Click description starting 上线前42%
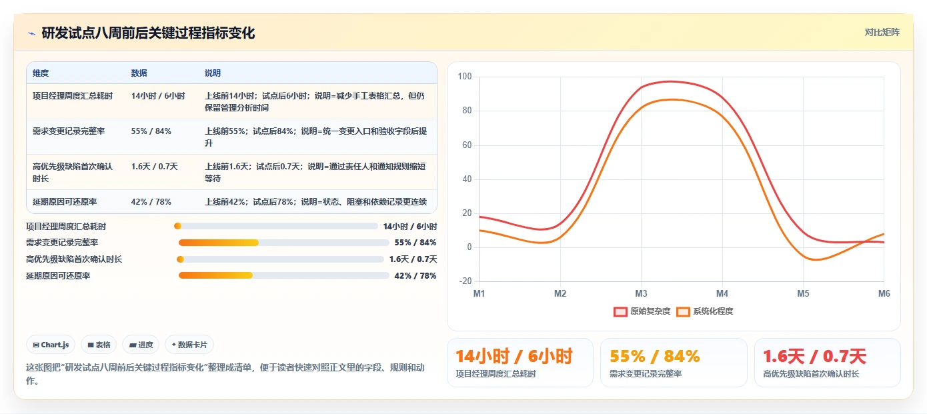This screenshot has width=927, height=414. tap(316, 201)
